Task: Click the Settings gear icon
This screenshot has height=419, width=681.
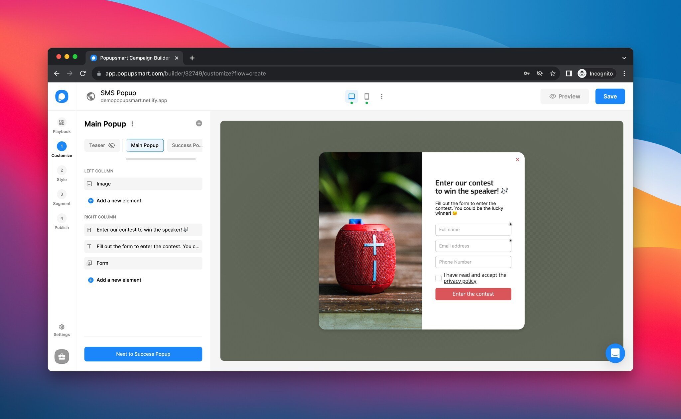Action: click(62, 326)
